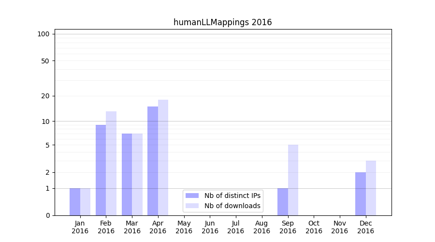Viewport: 435px width, 242px height.
Task: Click the y-axis tick label 20
Action: tap(45, 96)
